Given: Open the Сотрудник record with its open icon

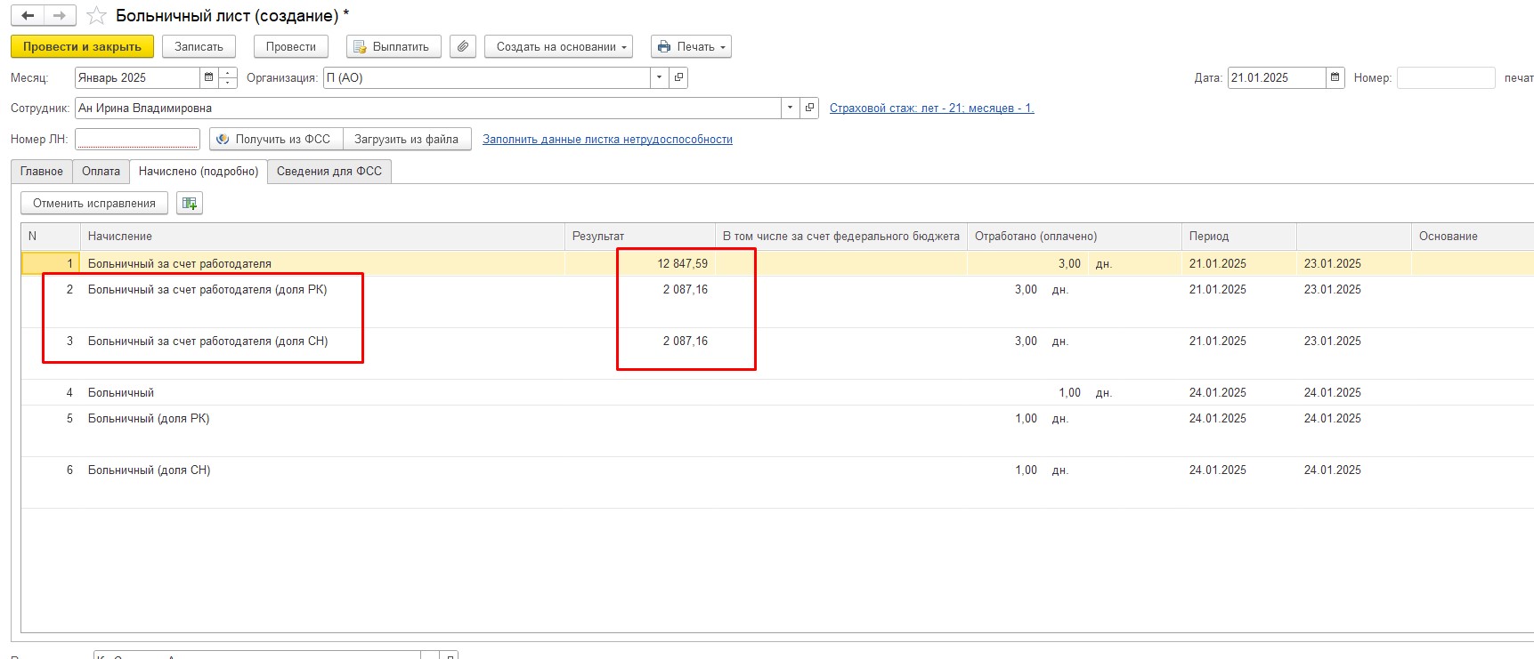Looking at the screenshot, I should tap(809, 108).
